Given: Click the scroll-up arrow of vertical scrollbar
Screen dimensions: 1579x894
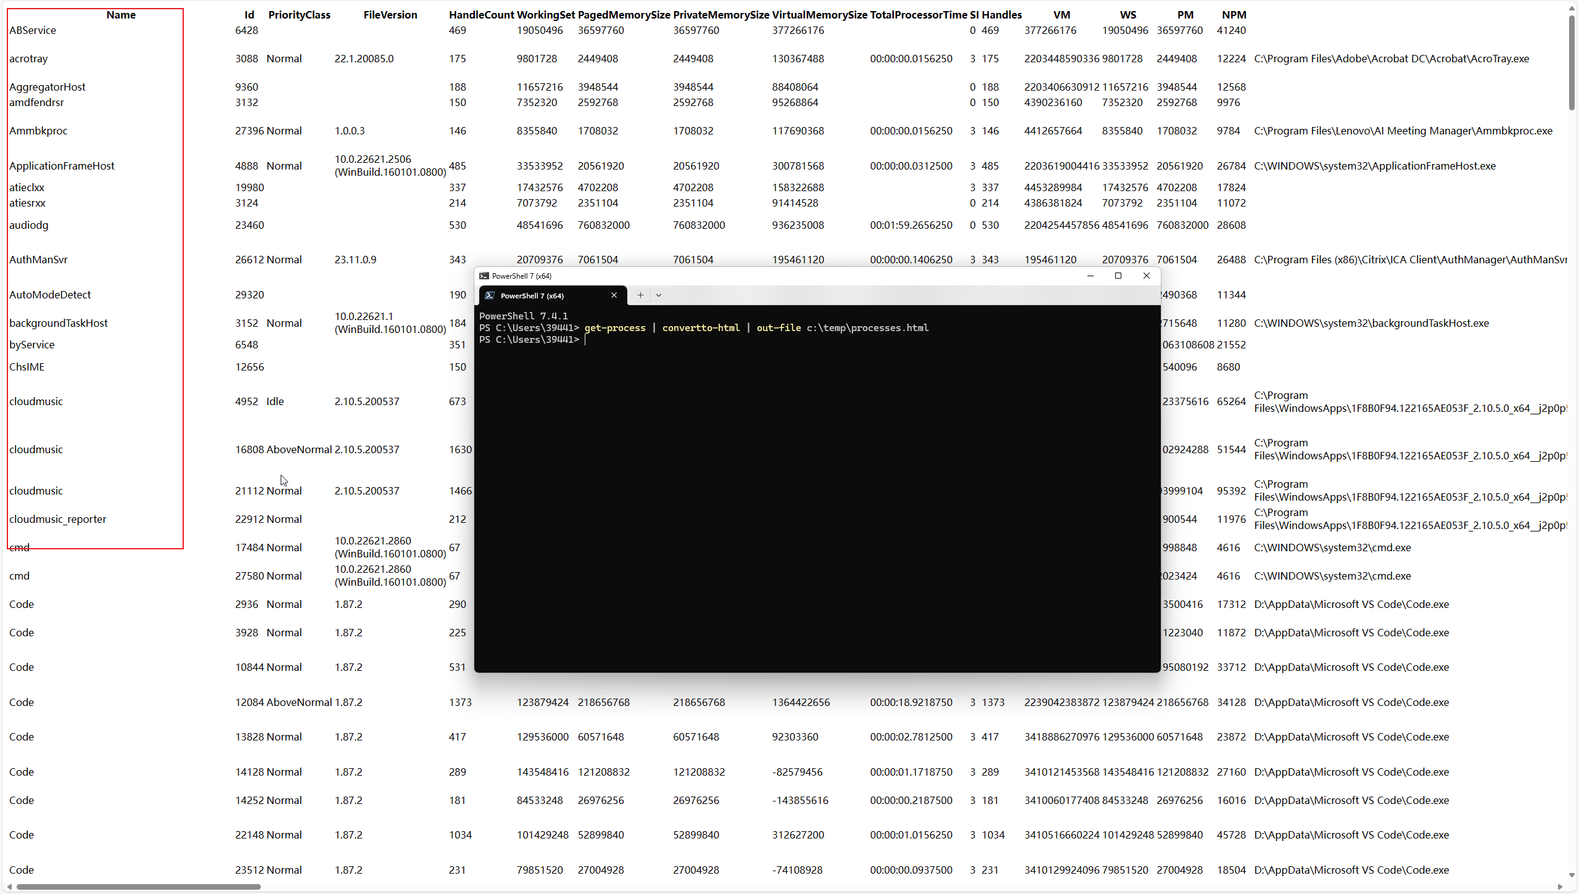Looking at the screenshot, I should tap(1572, 7).
